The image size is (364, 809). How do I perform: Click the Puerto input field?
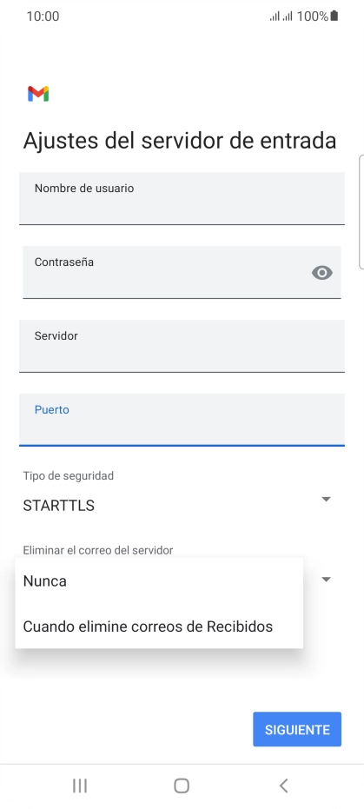[x=182, y=420]
